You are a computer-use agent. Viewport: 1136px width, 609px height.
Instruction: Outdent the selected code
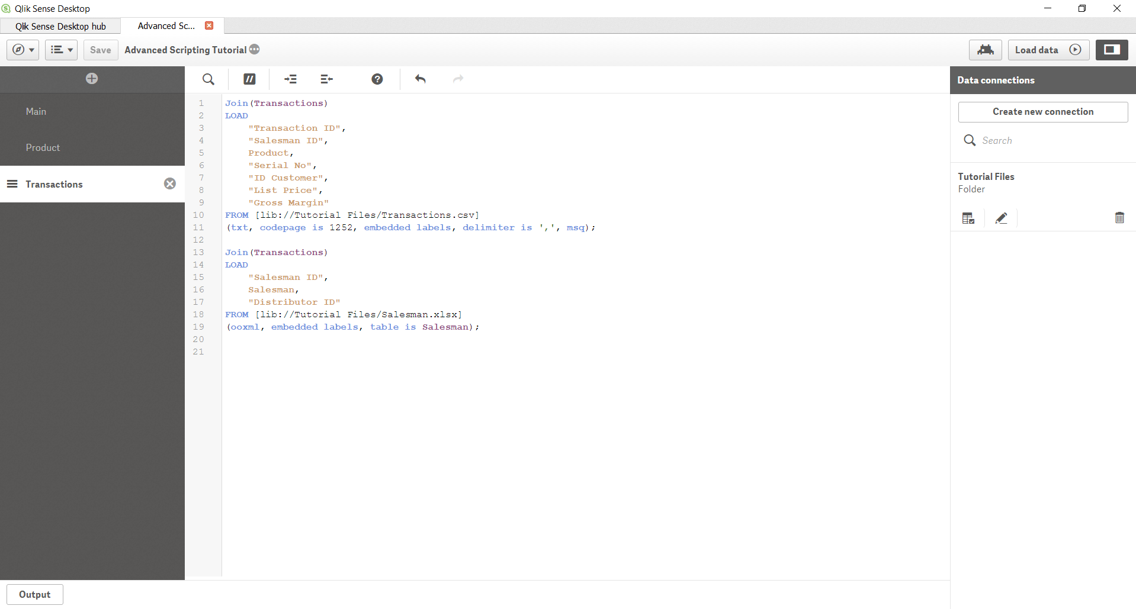327,79
